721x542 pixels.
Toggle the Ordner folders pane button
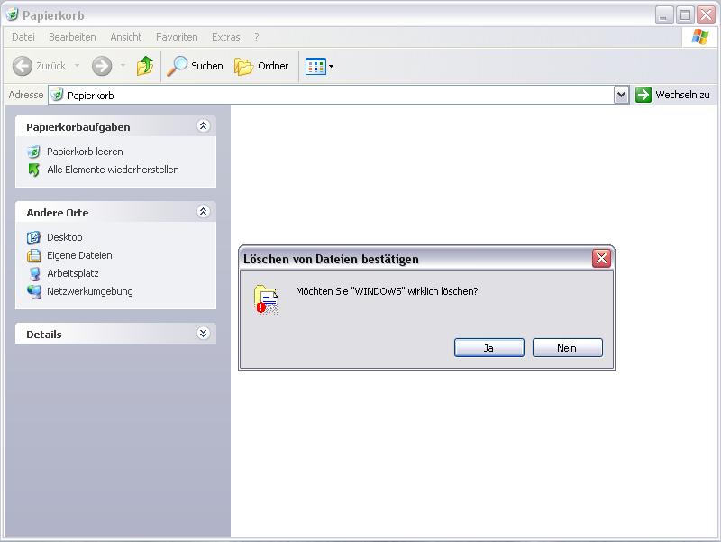tap(261, 66)
